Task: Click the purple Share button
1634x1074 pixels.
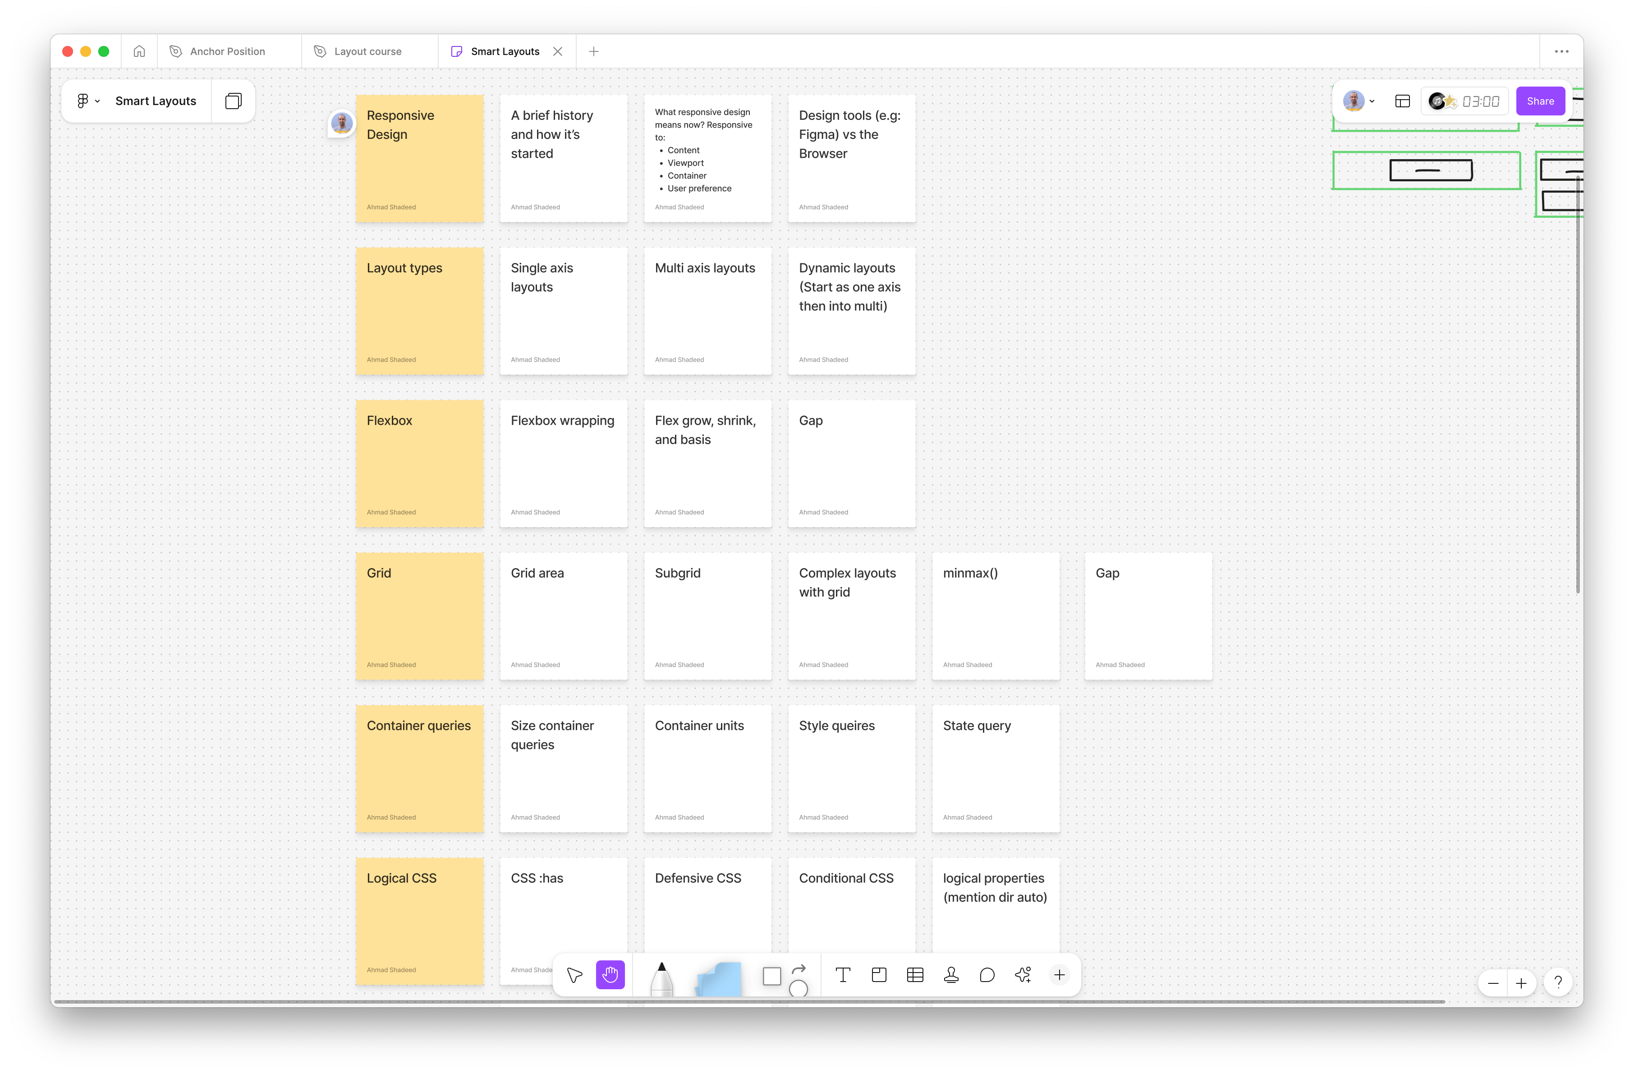Action: click(1540, 101)
